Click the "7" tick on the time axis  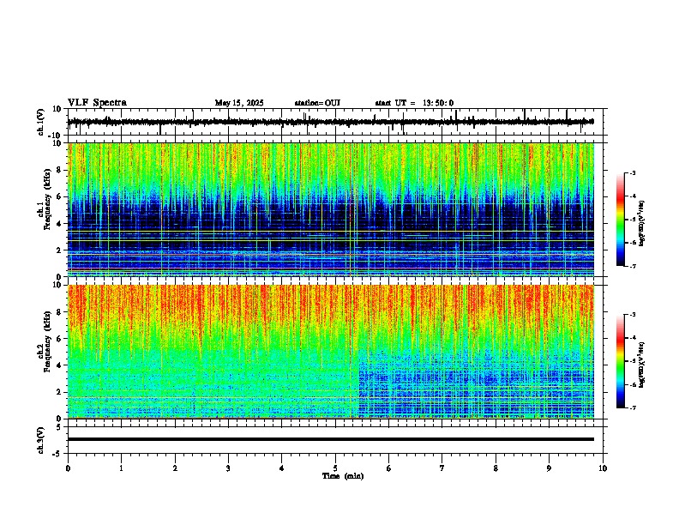click(x=442, y=468)
